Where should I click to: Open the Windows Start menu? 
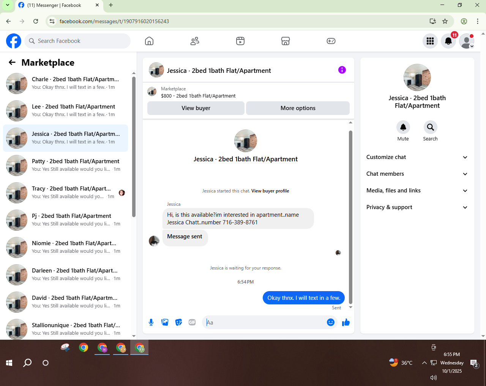9,363
